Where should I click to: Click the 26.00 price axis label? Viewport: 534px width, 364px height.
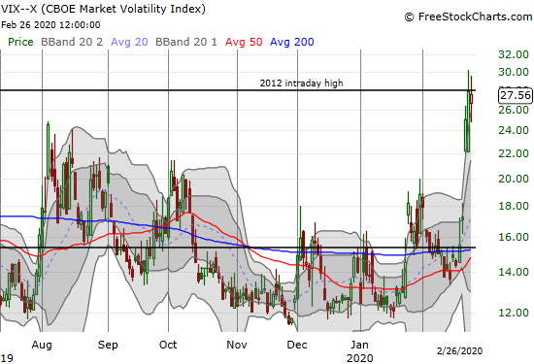click(x=514, y=110)
